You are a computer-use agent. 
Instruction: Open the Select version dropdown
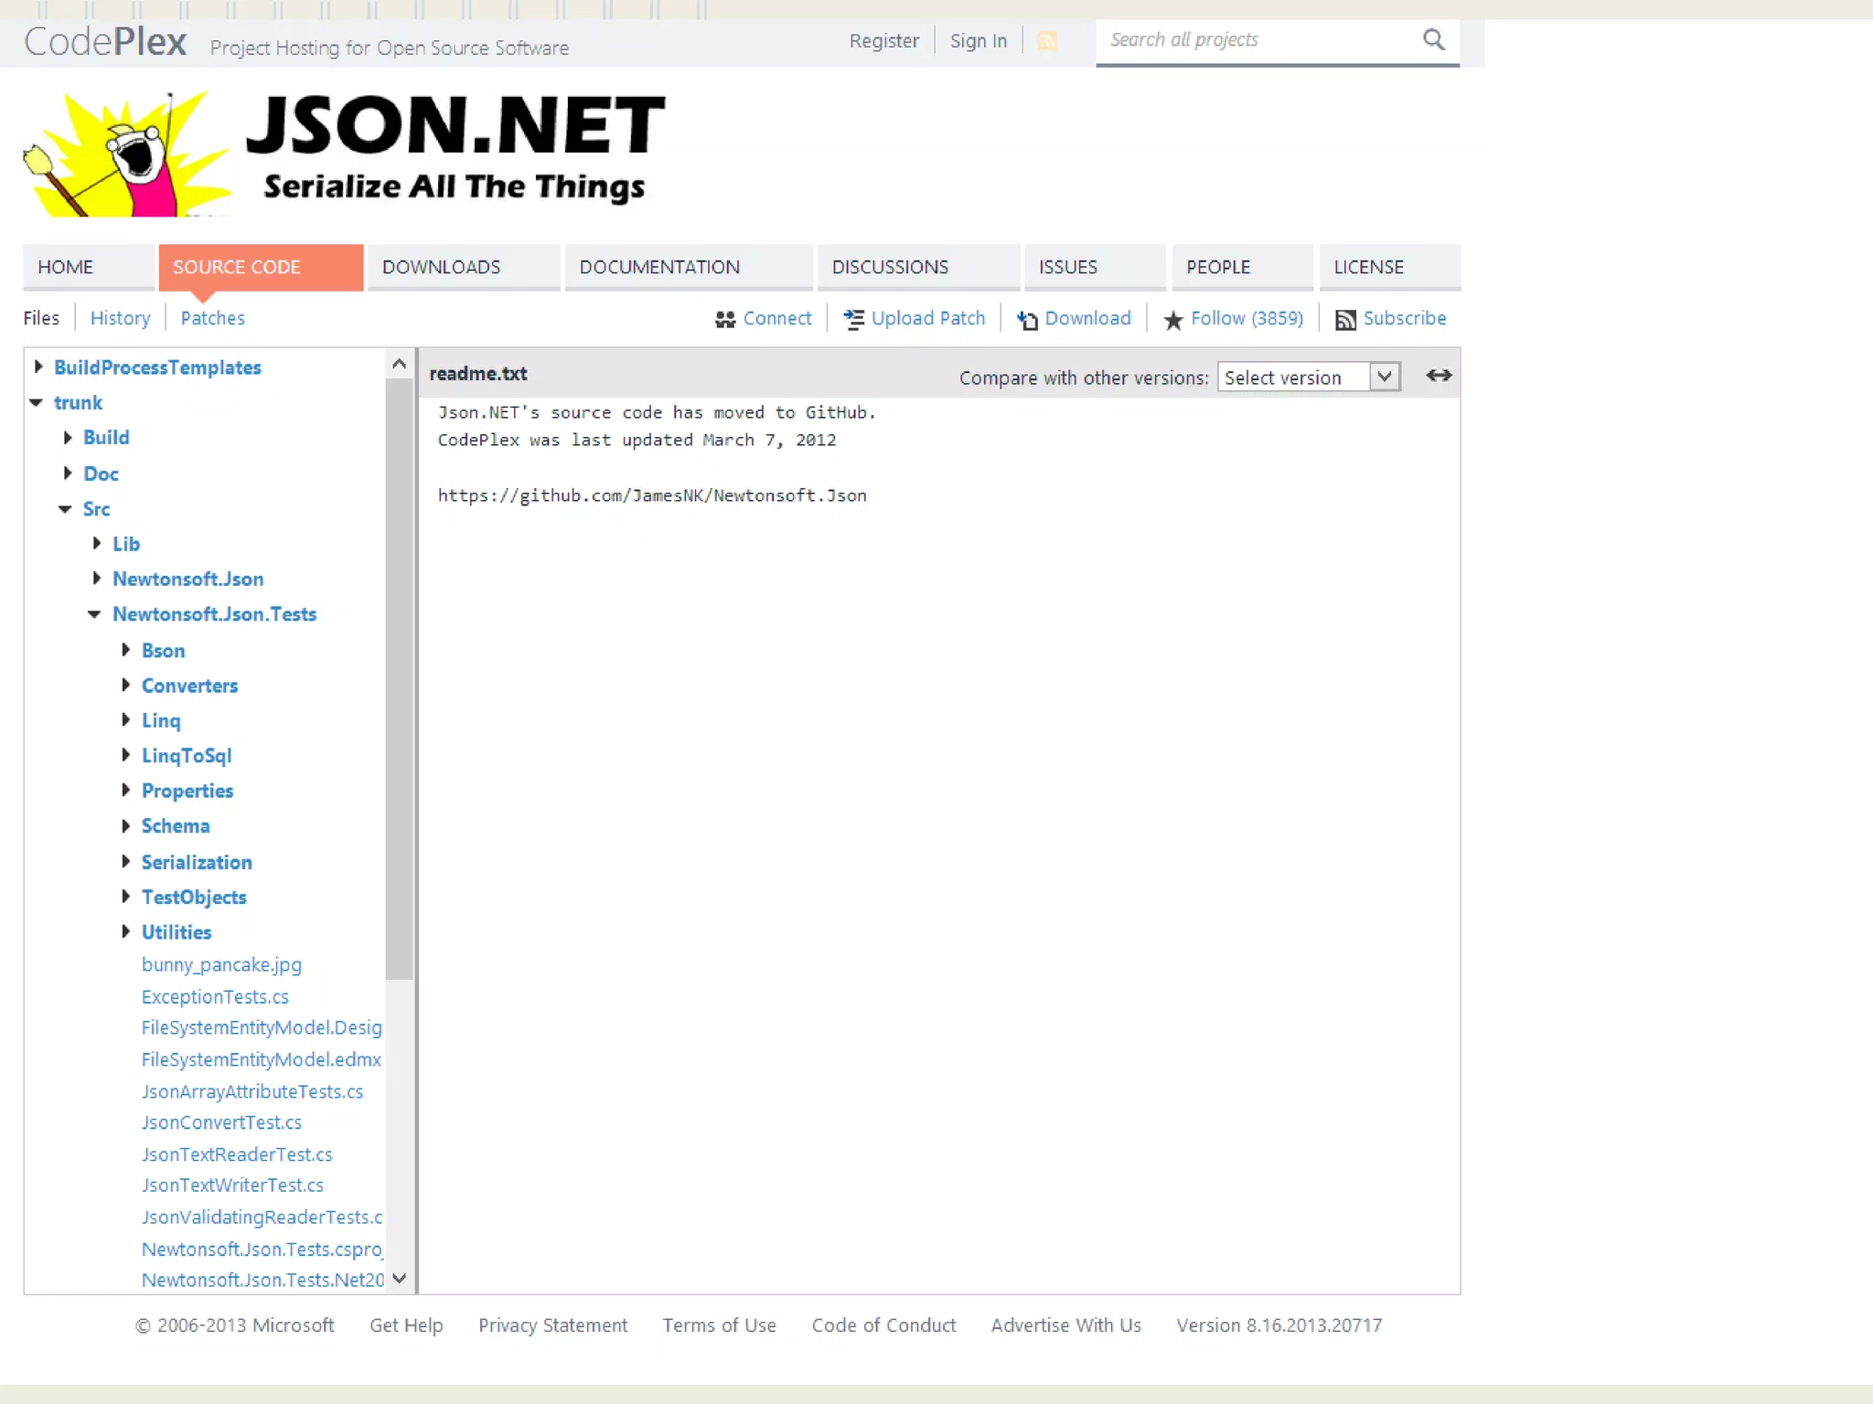(1308, 378)
